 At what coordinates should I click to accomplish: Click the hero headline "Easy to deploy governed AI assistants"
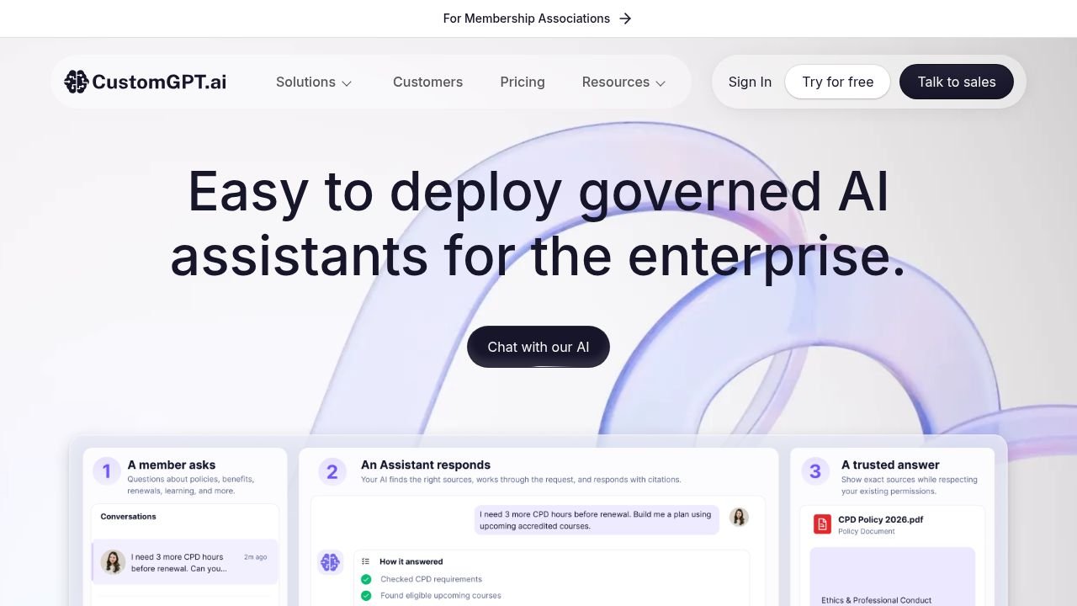point(538,223)
